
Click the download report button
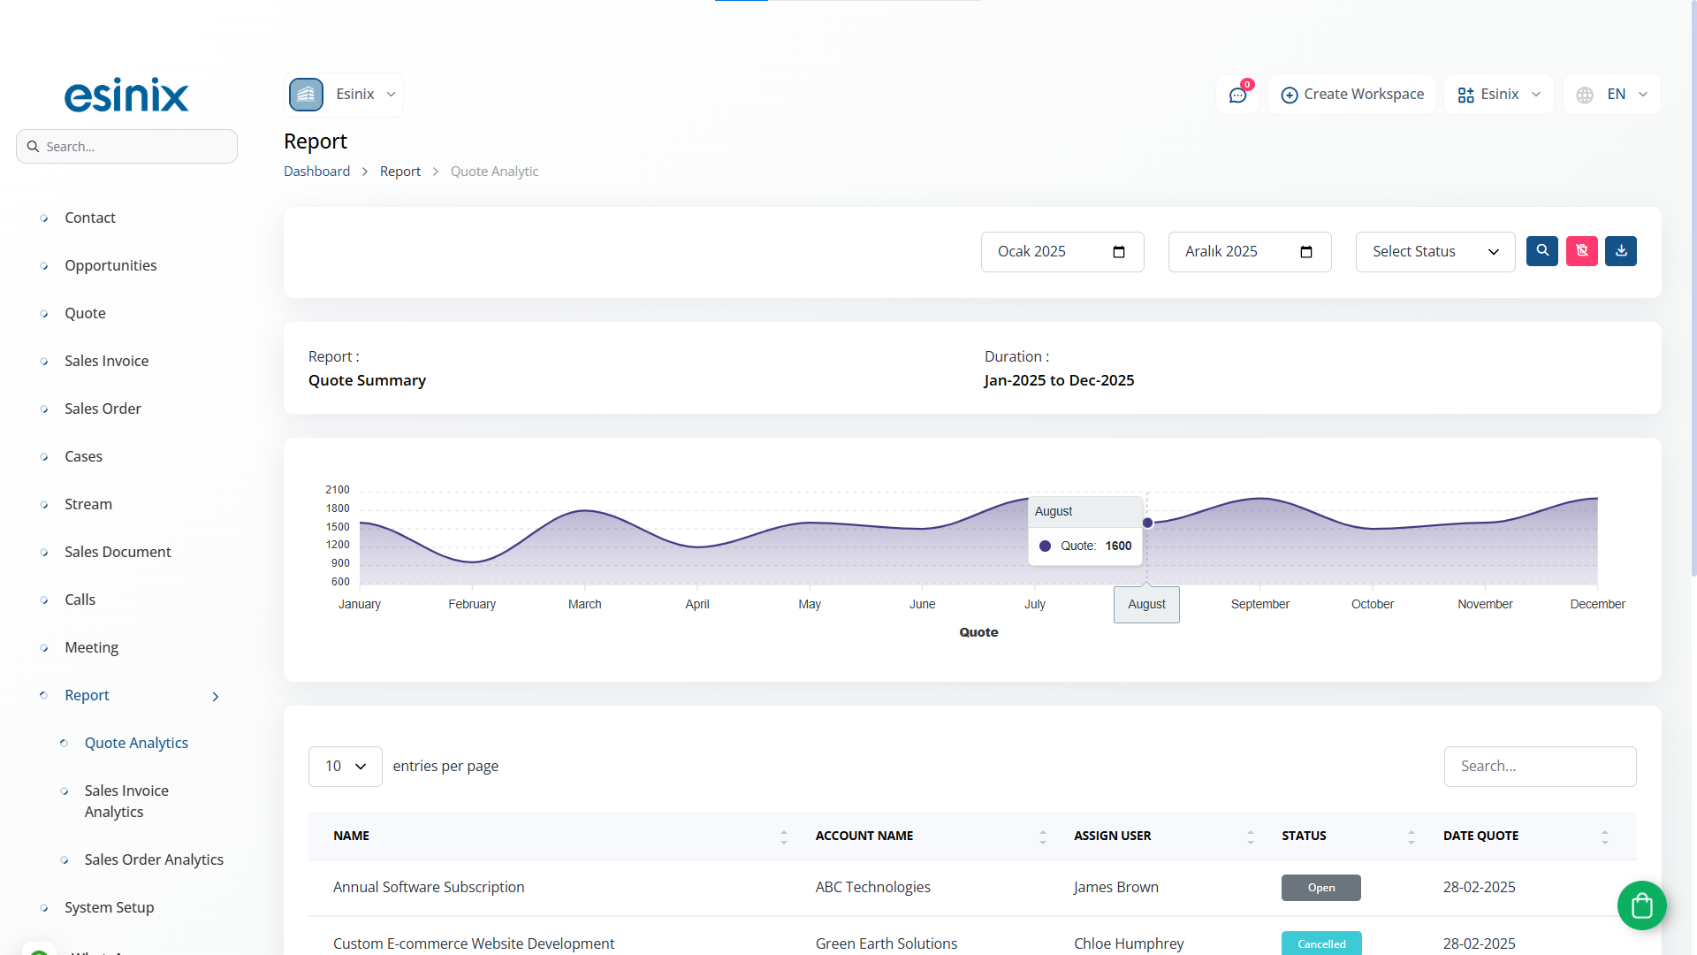tap(1621, 251)
